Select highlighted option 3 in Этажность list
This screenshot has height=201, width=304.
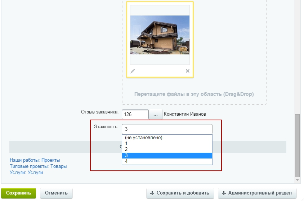[167, 156]
